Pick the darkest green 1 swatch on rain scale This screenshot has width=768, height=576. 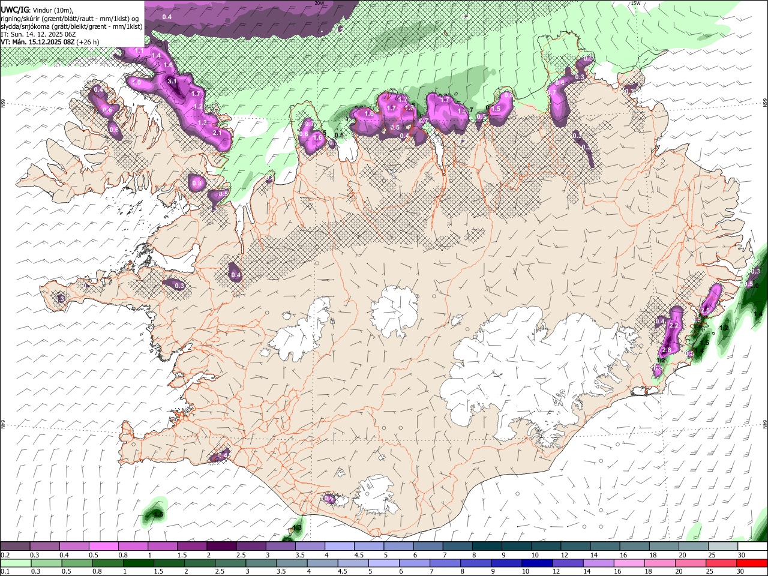tap(138, 563)
